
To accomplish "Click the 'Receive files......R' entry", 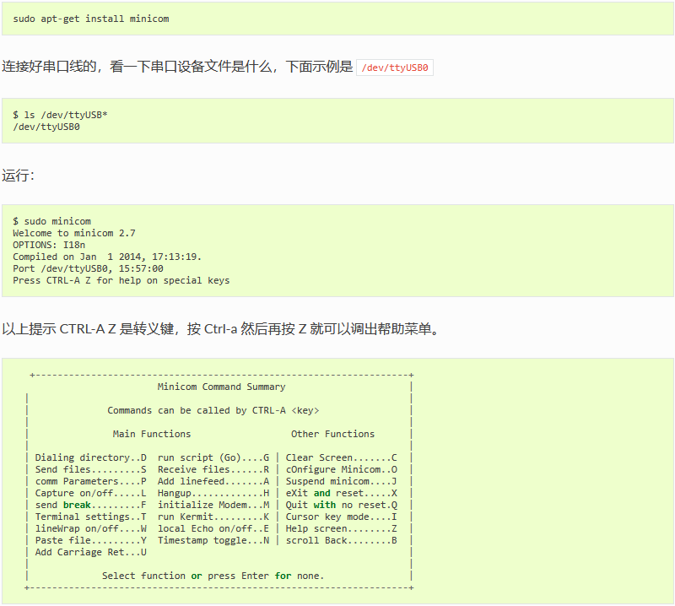I will 213,469.
